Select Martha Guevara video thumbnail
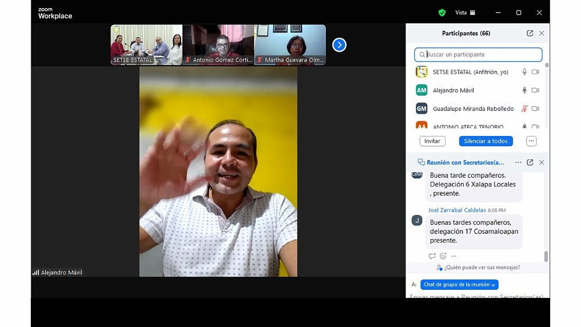This screenshot has width=581, height=327. tap(290, 45)
